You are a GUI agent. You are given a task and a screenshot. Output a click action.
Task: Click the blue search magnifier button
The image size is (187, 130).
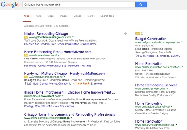click(141, 5)
